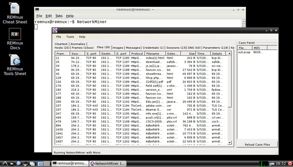Sort files by Protocol column header
The height and width of the screenshot is (167, 293).
coord(137,54)
